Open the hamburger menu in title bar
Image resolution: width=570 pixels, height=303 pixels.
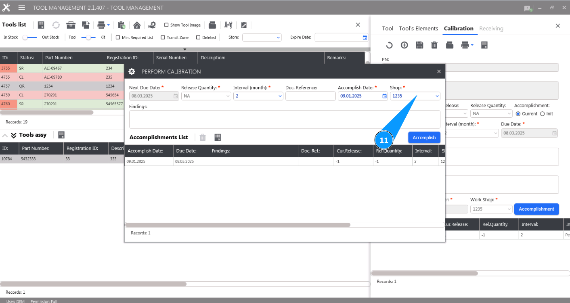22,8
